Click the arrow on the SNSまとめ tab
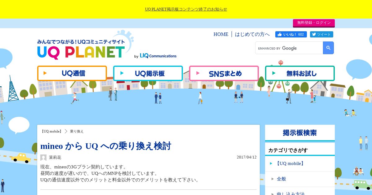372x195 pixels. coord(198,73)
